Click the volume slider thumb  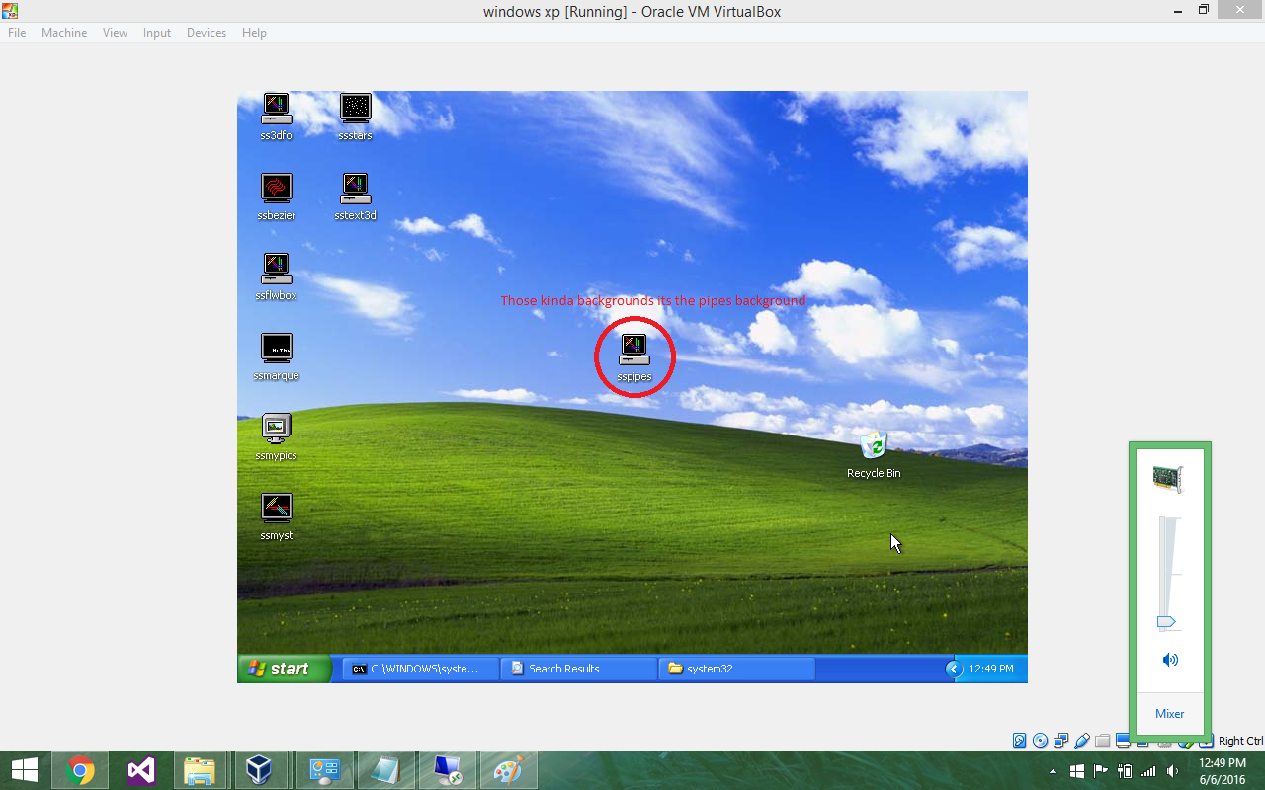[x=1166, y=622]
